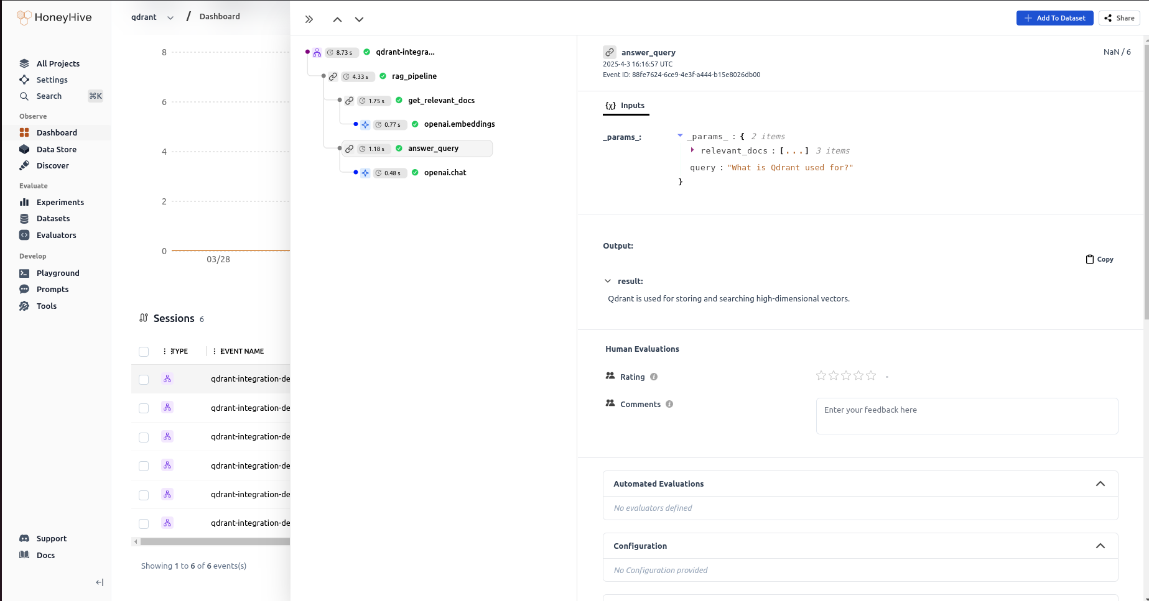The height and width of the screenshot is (601, 1149).
Task: Click session icon of qdrant-integra... node
Action: [x=317, y=52]
